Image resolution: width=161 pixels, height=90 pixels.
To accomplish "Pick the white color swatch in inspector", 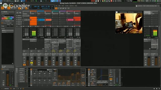I will 5,17.
